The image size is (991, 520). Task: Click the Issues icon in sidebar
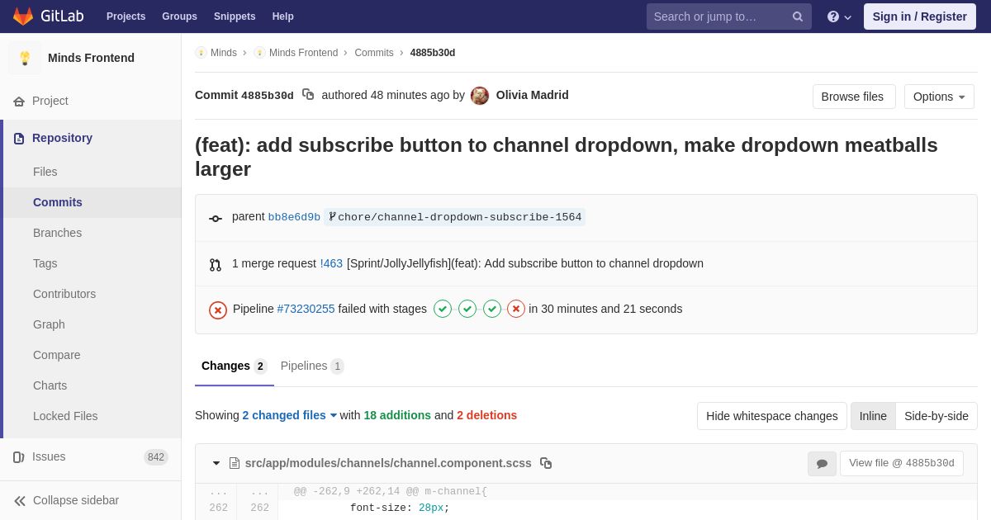click(x=19, y=457)
